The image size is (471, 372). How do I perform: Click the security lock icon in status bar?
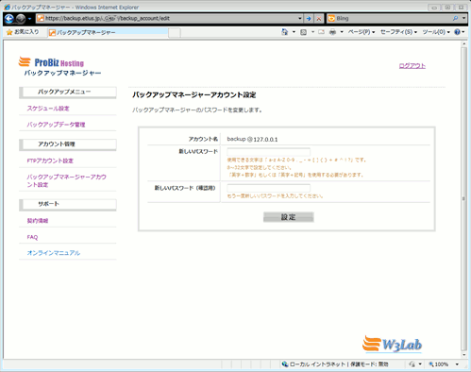coord(412,364)
